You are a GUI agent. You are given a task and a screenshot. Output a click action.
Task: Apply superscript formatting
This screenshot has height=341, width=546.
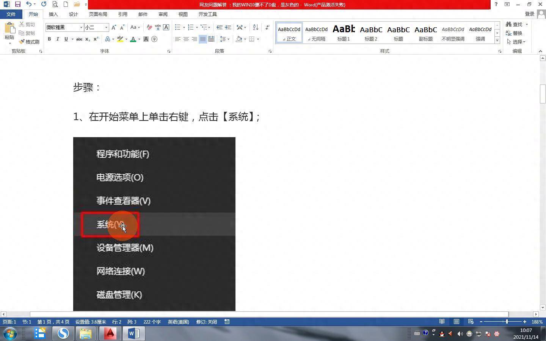point(96,39)
